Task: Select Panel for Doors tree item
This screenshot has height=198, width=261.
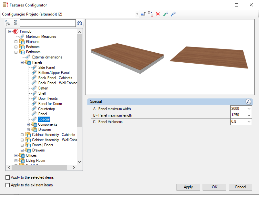Action: pyautogui.click(x=50, y=104)
